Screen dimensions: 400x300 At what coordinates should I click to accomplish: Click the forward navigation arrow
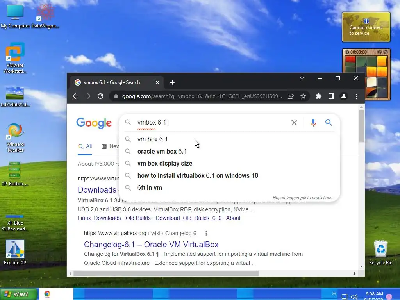88,96
